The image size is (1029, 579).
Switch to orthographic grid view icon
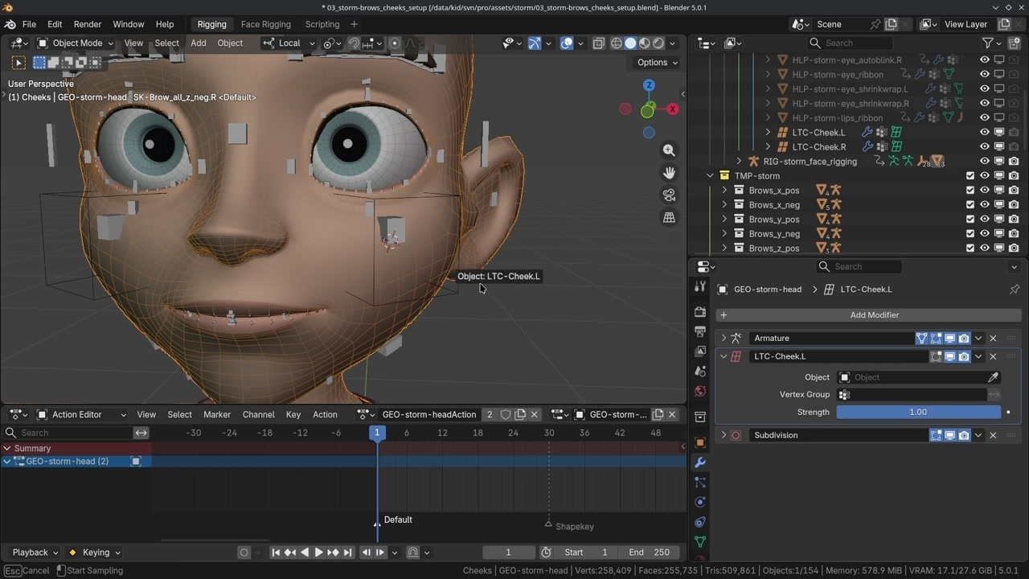[x=669, y=218]
